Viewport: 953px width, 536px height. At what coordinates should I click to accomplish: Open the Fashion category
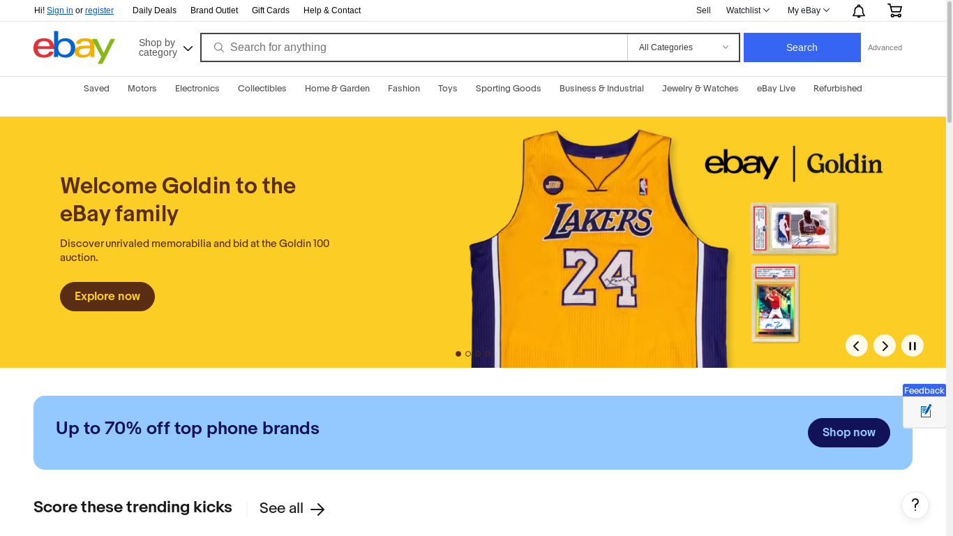click(404, 89)
